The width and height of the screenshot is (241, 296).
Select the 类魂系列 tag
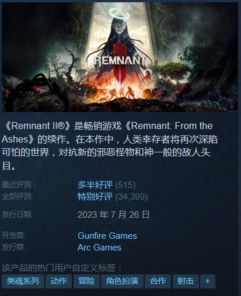[23, 281]
